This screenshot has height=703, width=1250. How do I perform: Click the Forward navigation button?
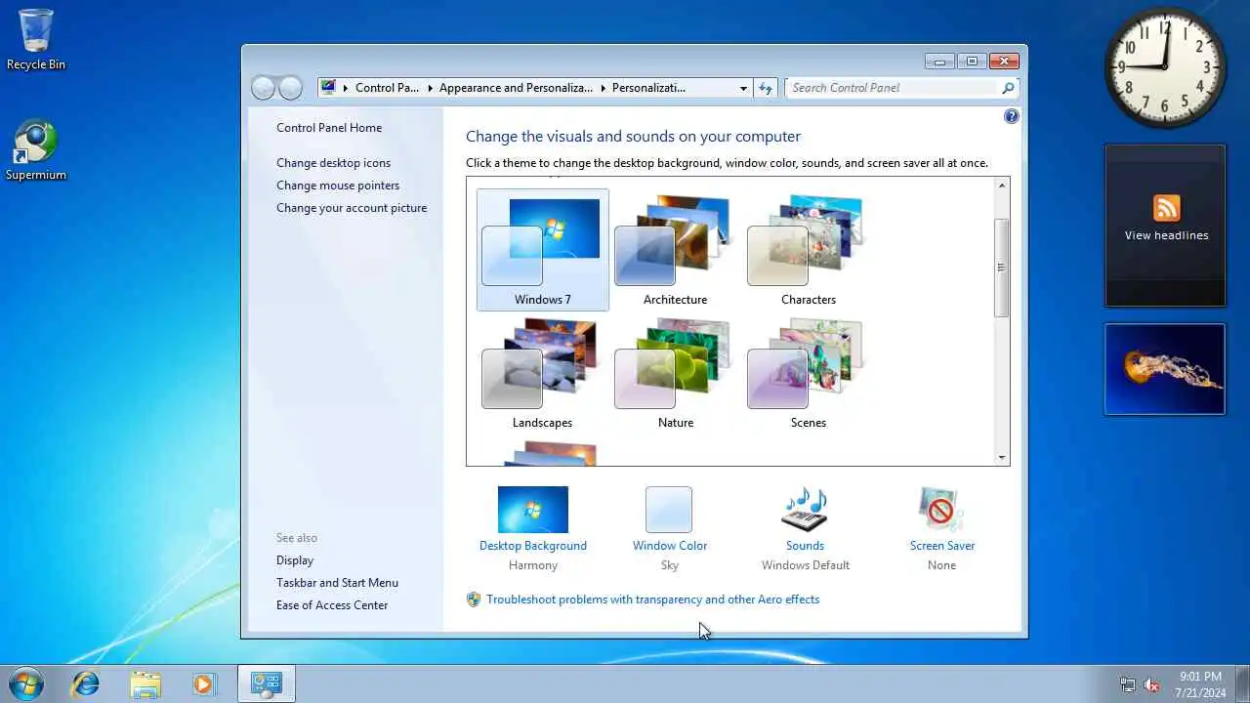tap(291, 88)
